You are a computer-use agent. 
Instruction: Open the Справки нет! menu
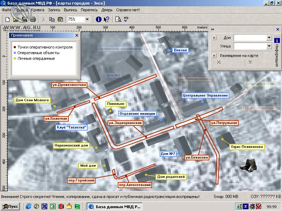(x=128, y=10)
